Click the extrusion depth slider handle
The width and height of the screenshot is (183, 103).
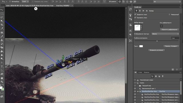click(157, 41)
